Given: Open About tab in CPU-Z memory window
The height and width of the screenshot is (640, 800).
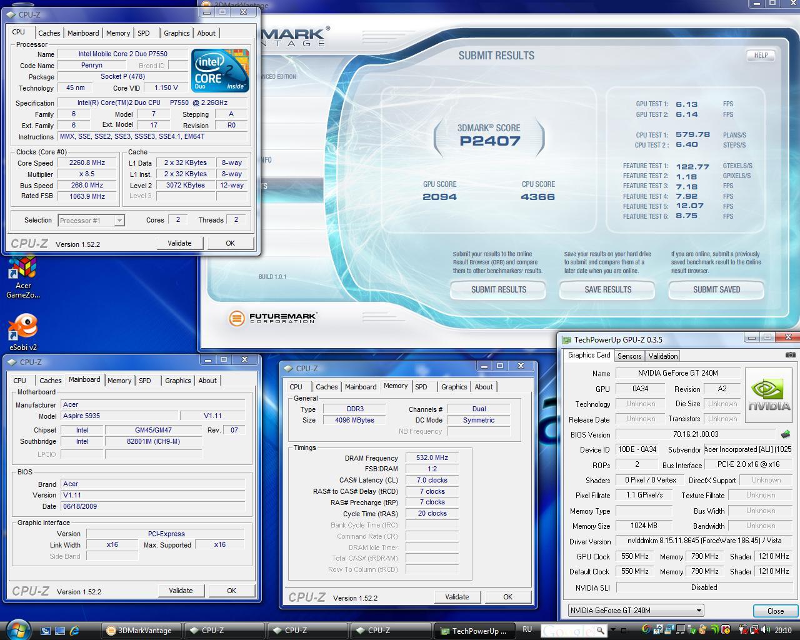Looking at the screenshot, I should pos(484,387).
